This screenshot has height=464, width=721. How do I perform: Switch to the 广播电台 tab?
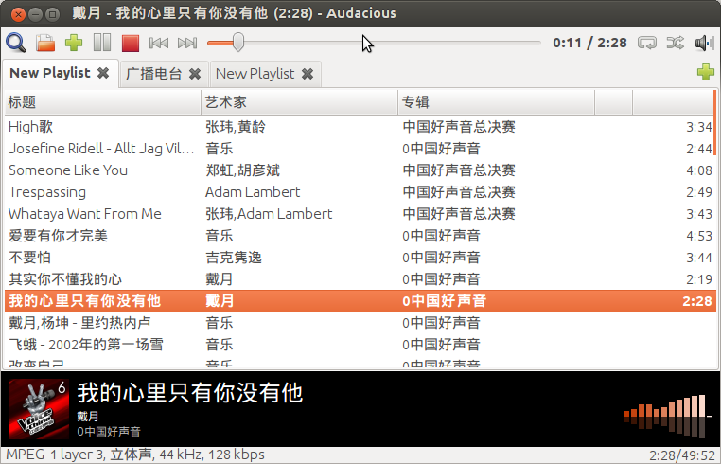tap(153, 74)
